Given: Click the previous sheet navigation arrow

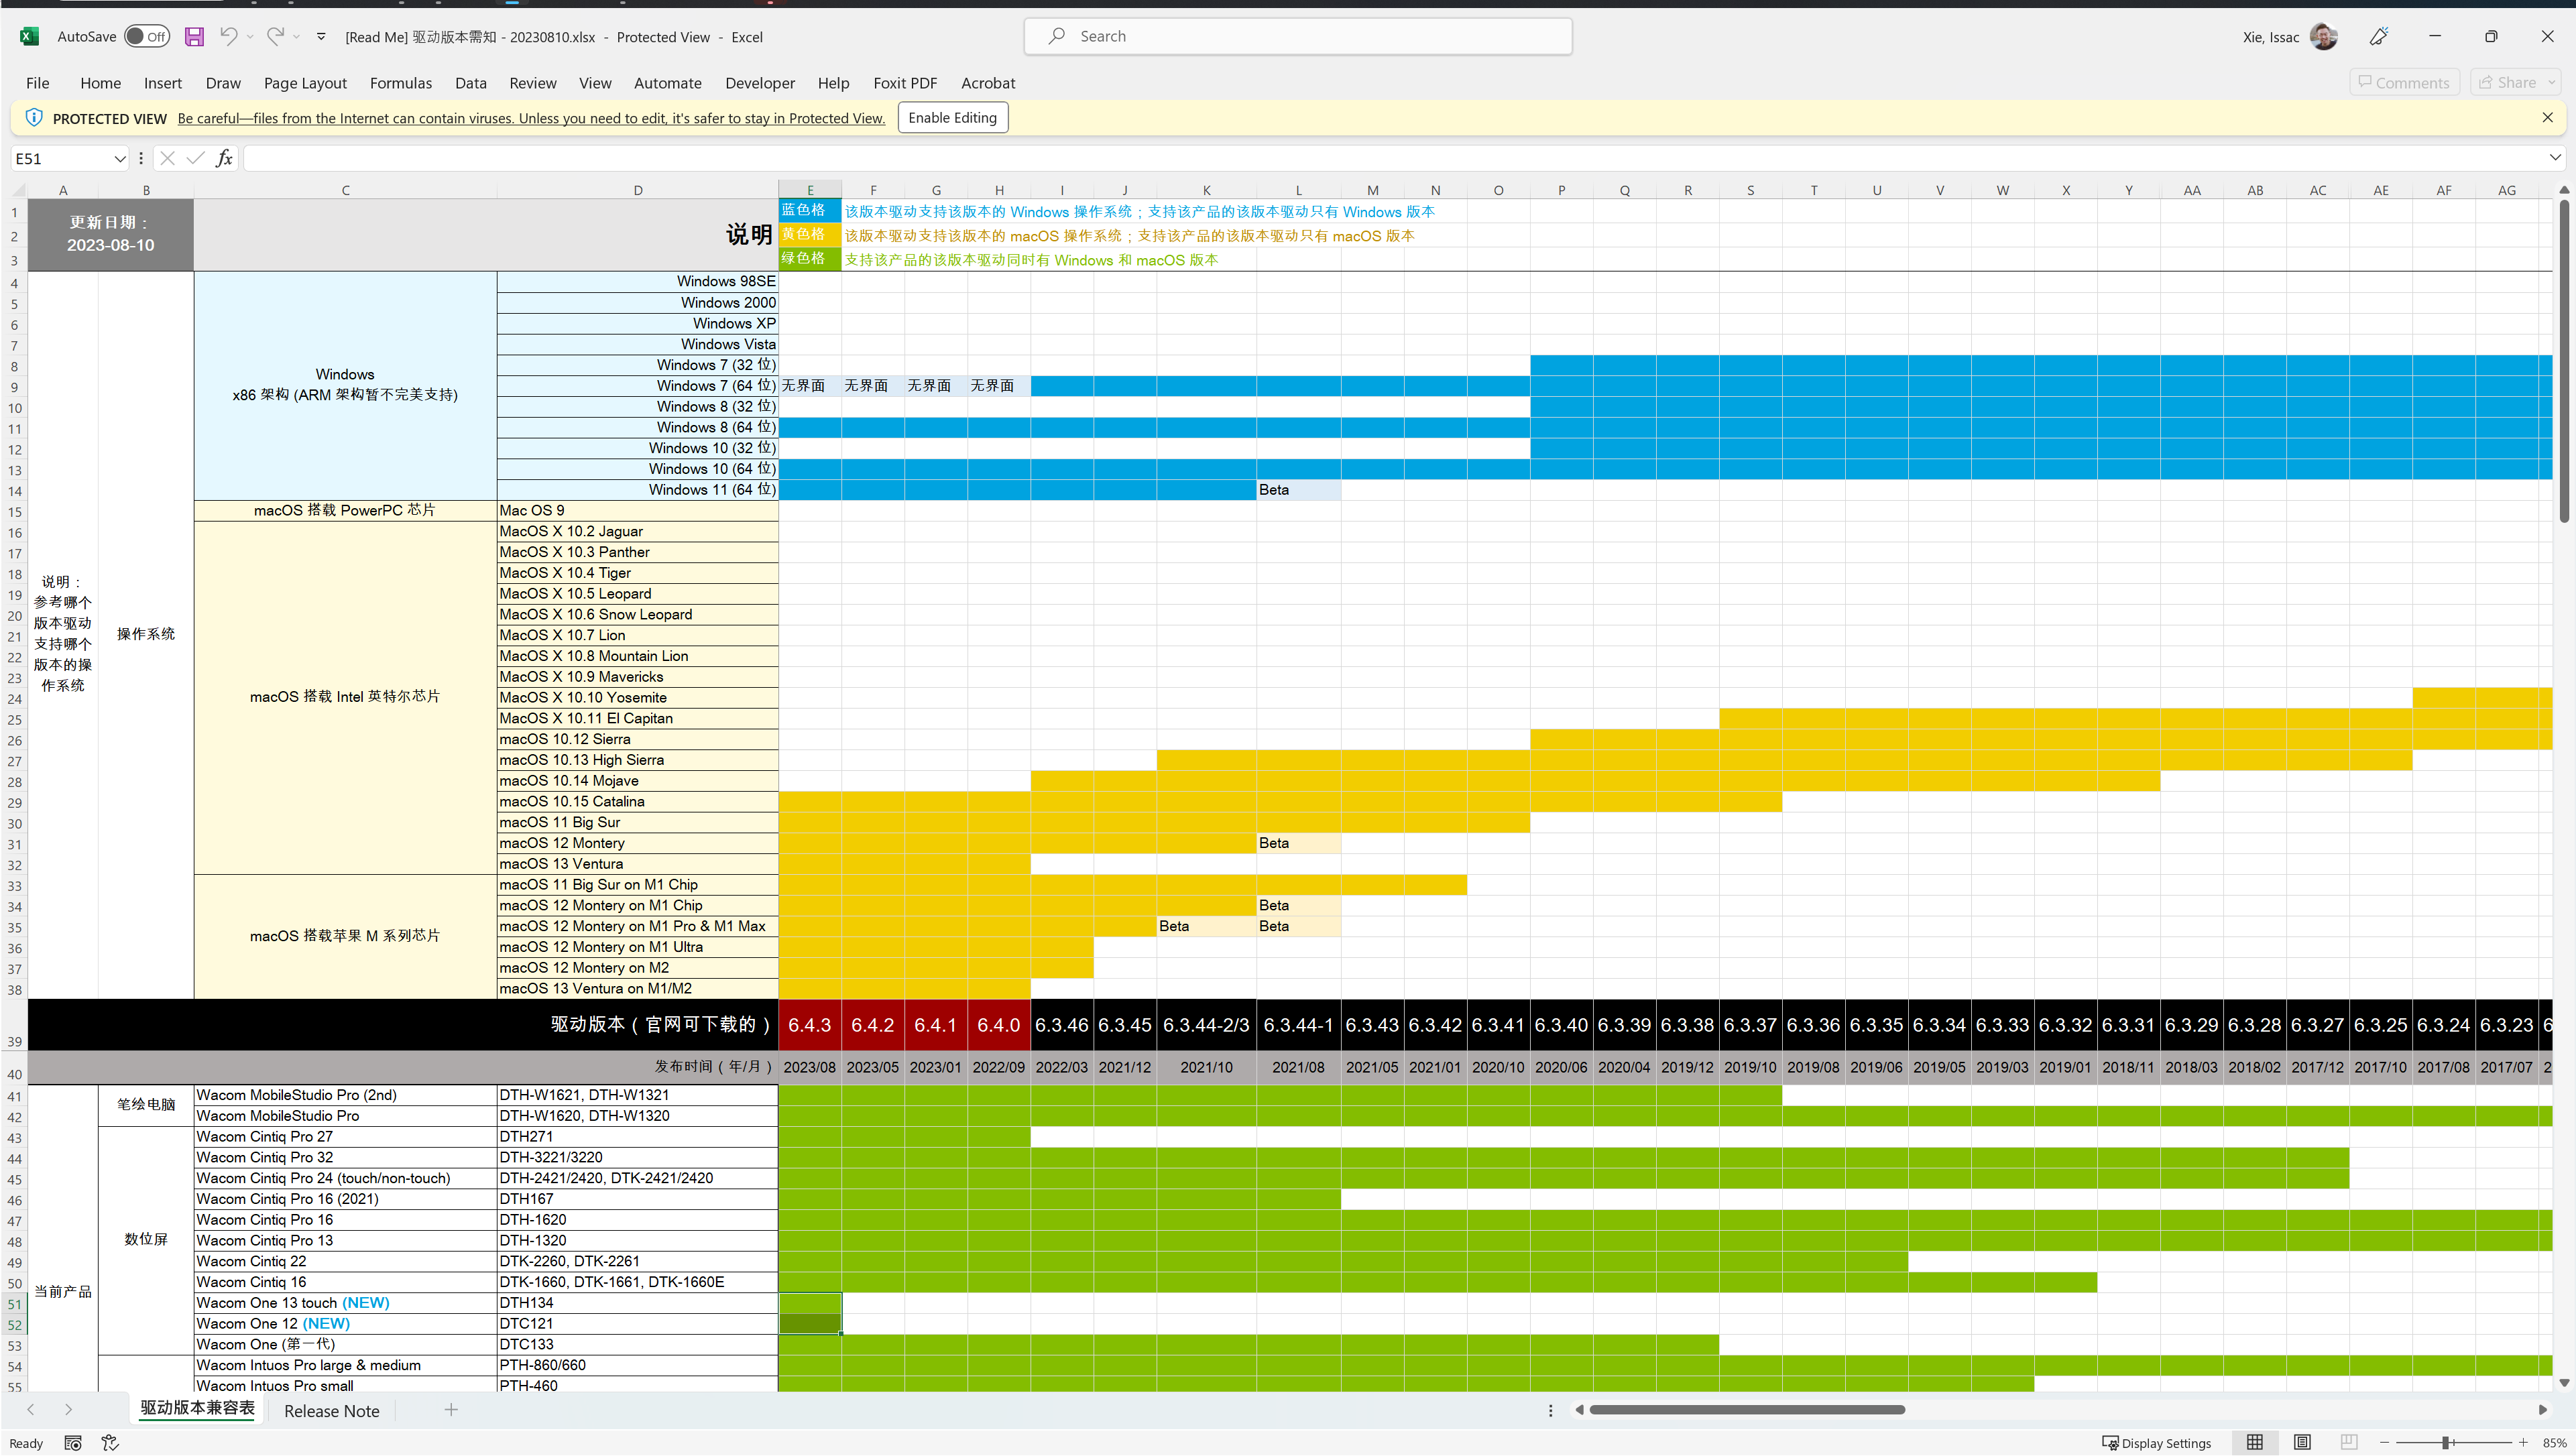Looking at the screenshot, I should pyautogui.click(x=31, y=1410).
